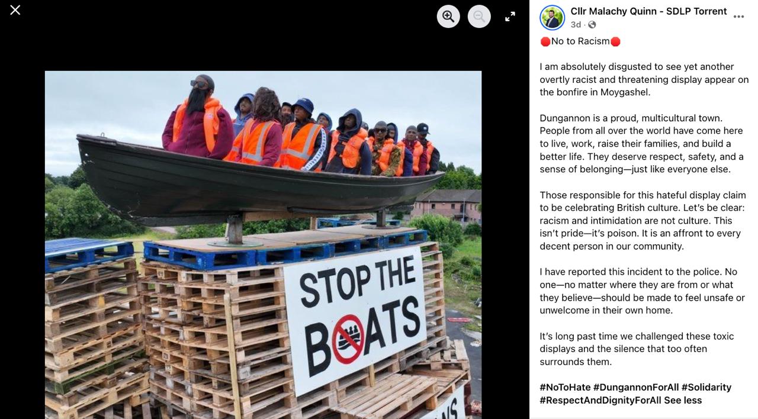
Task: Open Cllr Malachy Quinn's profile picture
Action: (x=552, y=18)
